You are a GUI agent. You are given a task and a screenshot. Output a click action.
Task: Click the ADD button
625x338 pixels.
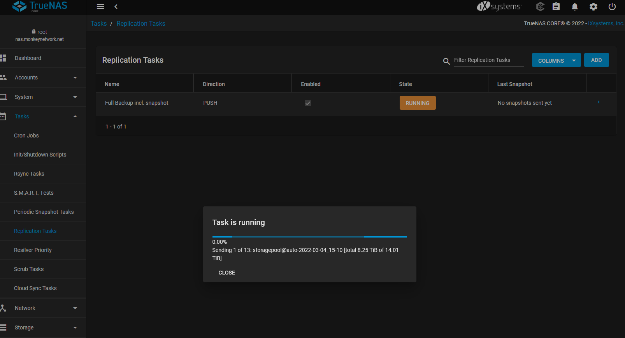[596, 60]
